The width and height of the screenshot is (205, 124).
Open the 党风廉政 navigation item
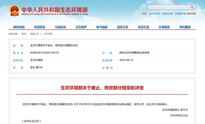185,27
